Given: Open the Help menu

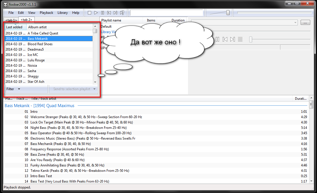Looking at the screenshot, I should coord(76,13).
